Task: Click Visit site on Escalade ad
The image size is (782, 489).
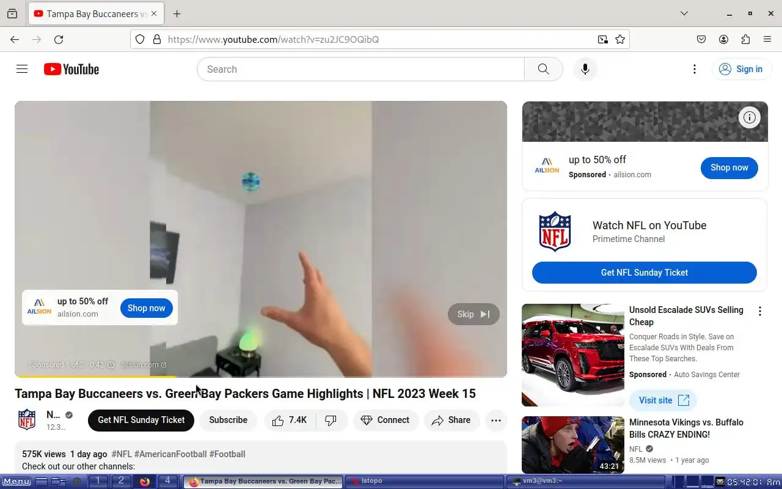Action: coord(663,400)
